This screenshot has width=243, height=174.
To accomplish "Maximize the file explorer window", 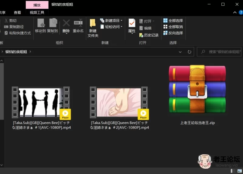I will pyautogui.click(x=223, y=4).
